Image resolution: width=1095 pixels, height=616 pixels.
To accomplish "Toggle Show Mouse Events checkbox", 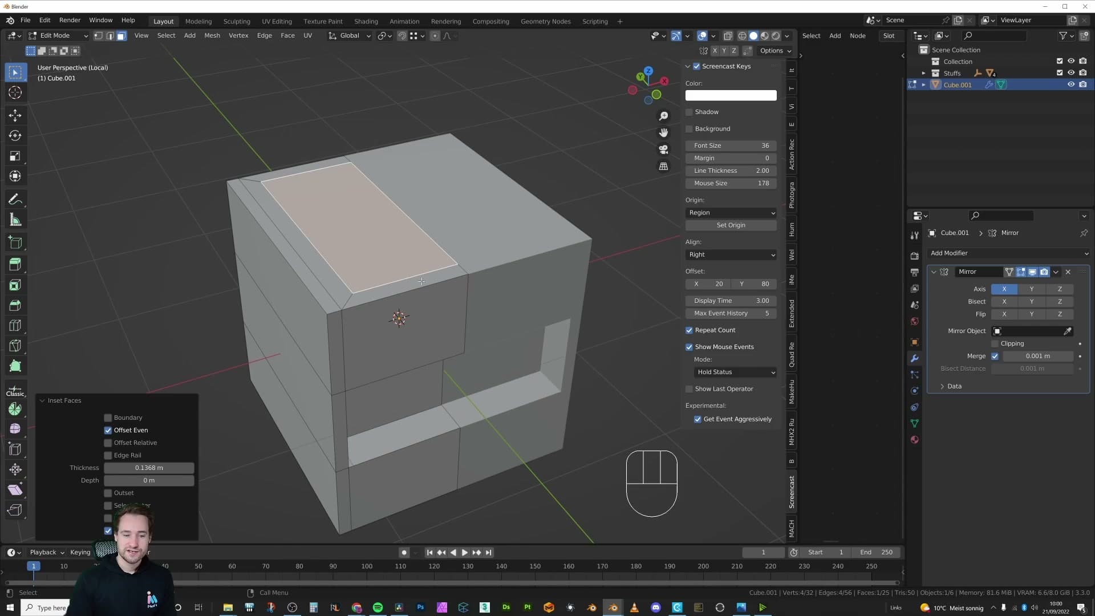I will pyautogui.click(x=689, y=347).
